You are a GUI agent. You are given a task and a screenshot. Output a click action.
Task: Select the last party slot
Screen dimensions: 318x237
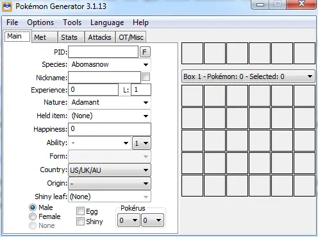[x=305, y=53]
